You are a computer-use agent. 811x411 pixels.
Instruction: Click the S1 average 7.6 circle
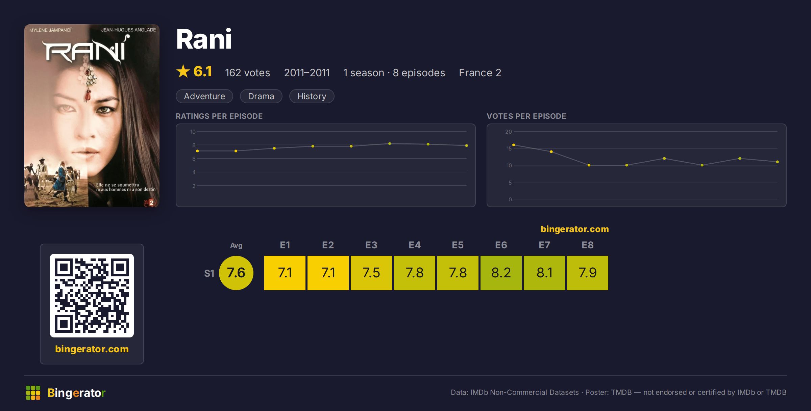click(236, 273)
